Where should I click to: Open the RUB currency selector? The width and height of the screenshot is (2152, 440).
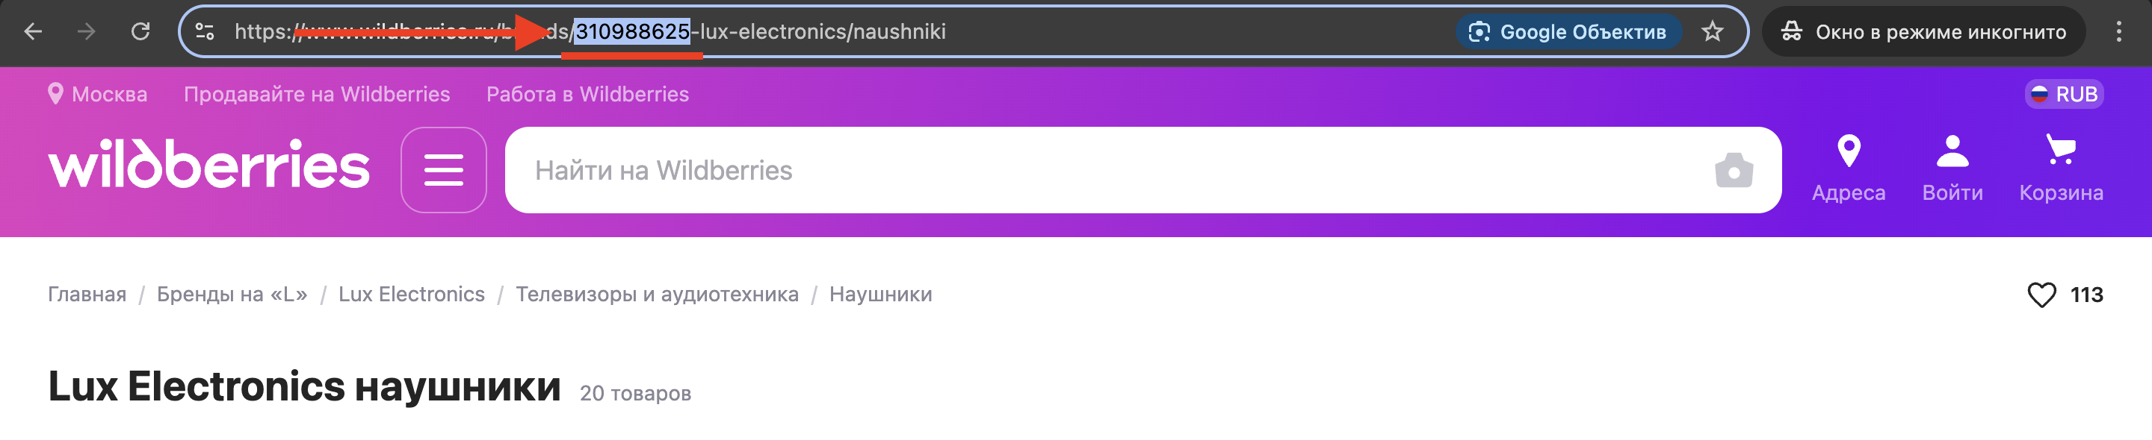coord(2063,94)
